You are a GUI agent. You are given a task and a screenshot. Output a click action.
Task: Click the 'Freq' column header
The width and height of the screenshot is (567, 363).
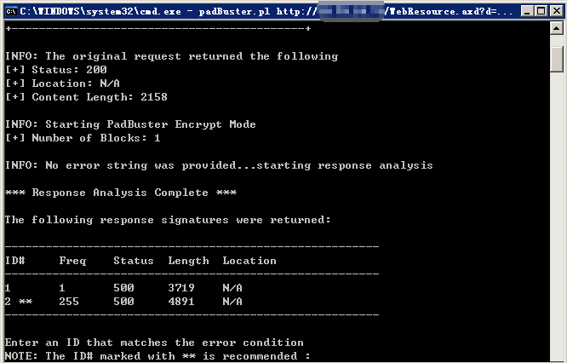(x=72, y=261)
